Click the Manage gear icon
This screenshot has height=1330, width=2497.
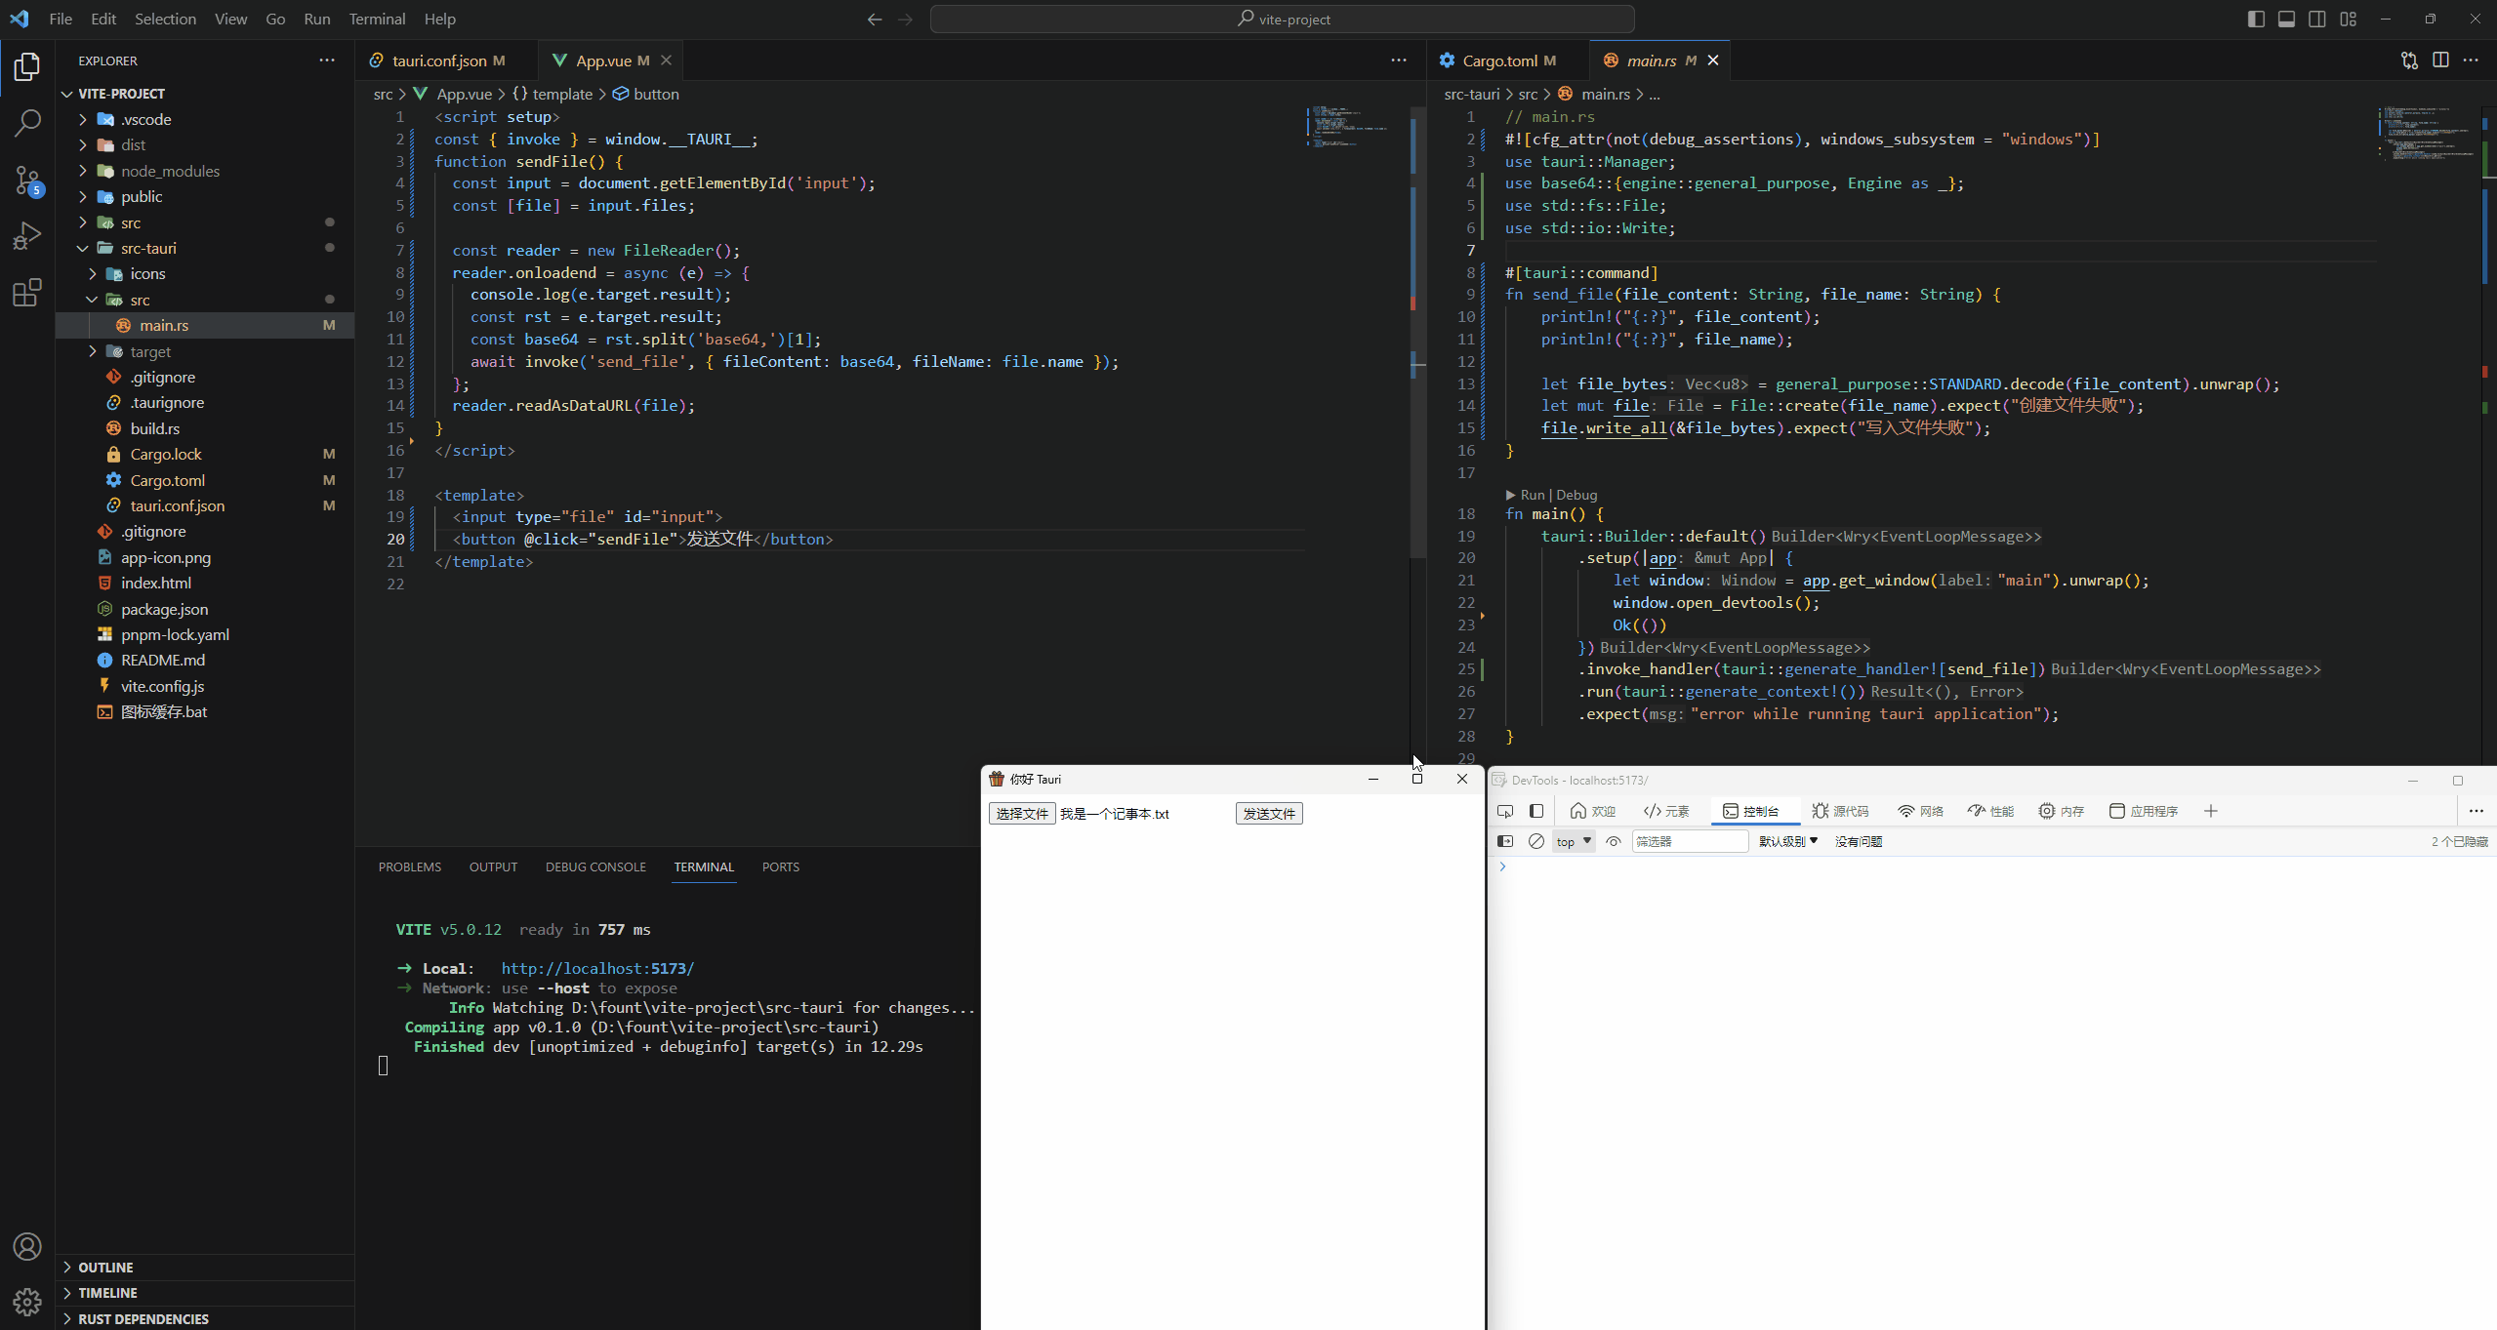coord(27,1301)
